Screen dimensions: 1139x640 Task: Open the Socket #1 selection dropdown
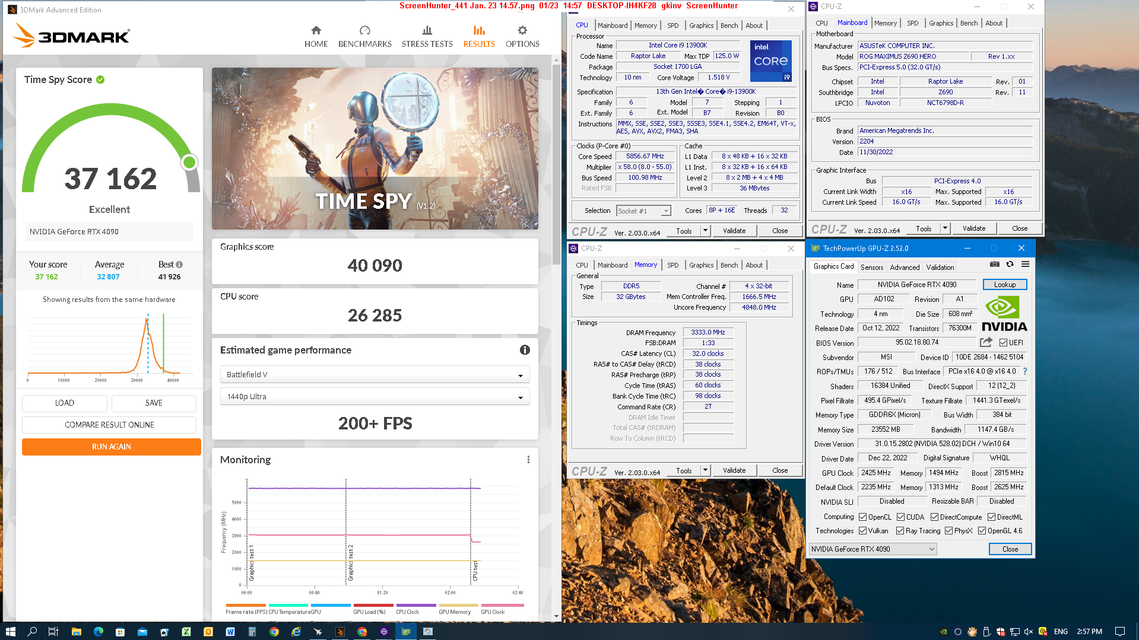point(643,211)
